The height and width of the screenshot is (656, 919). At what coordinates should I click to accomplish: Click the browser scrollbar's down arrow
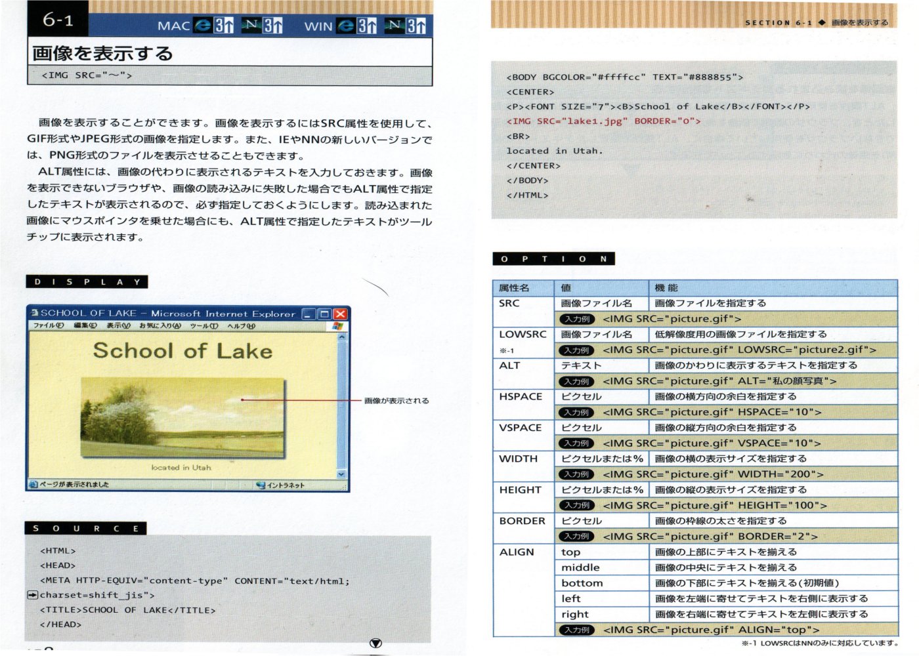pyautogui.click(x=341, y=474)
